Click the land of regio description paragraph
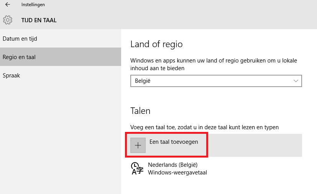 click(x=214, y=64)
